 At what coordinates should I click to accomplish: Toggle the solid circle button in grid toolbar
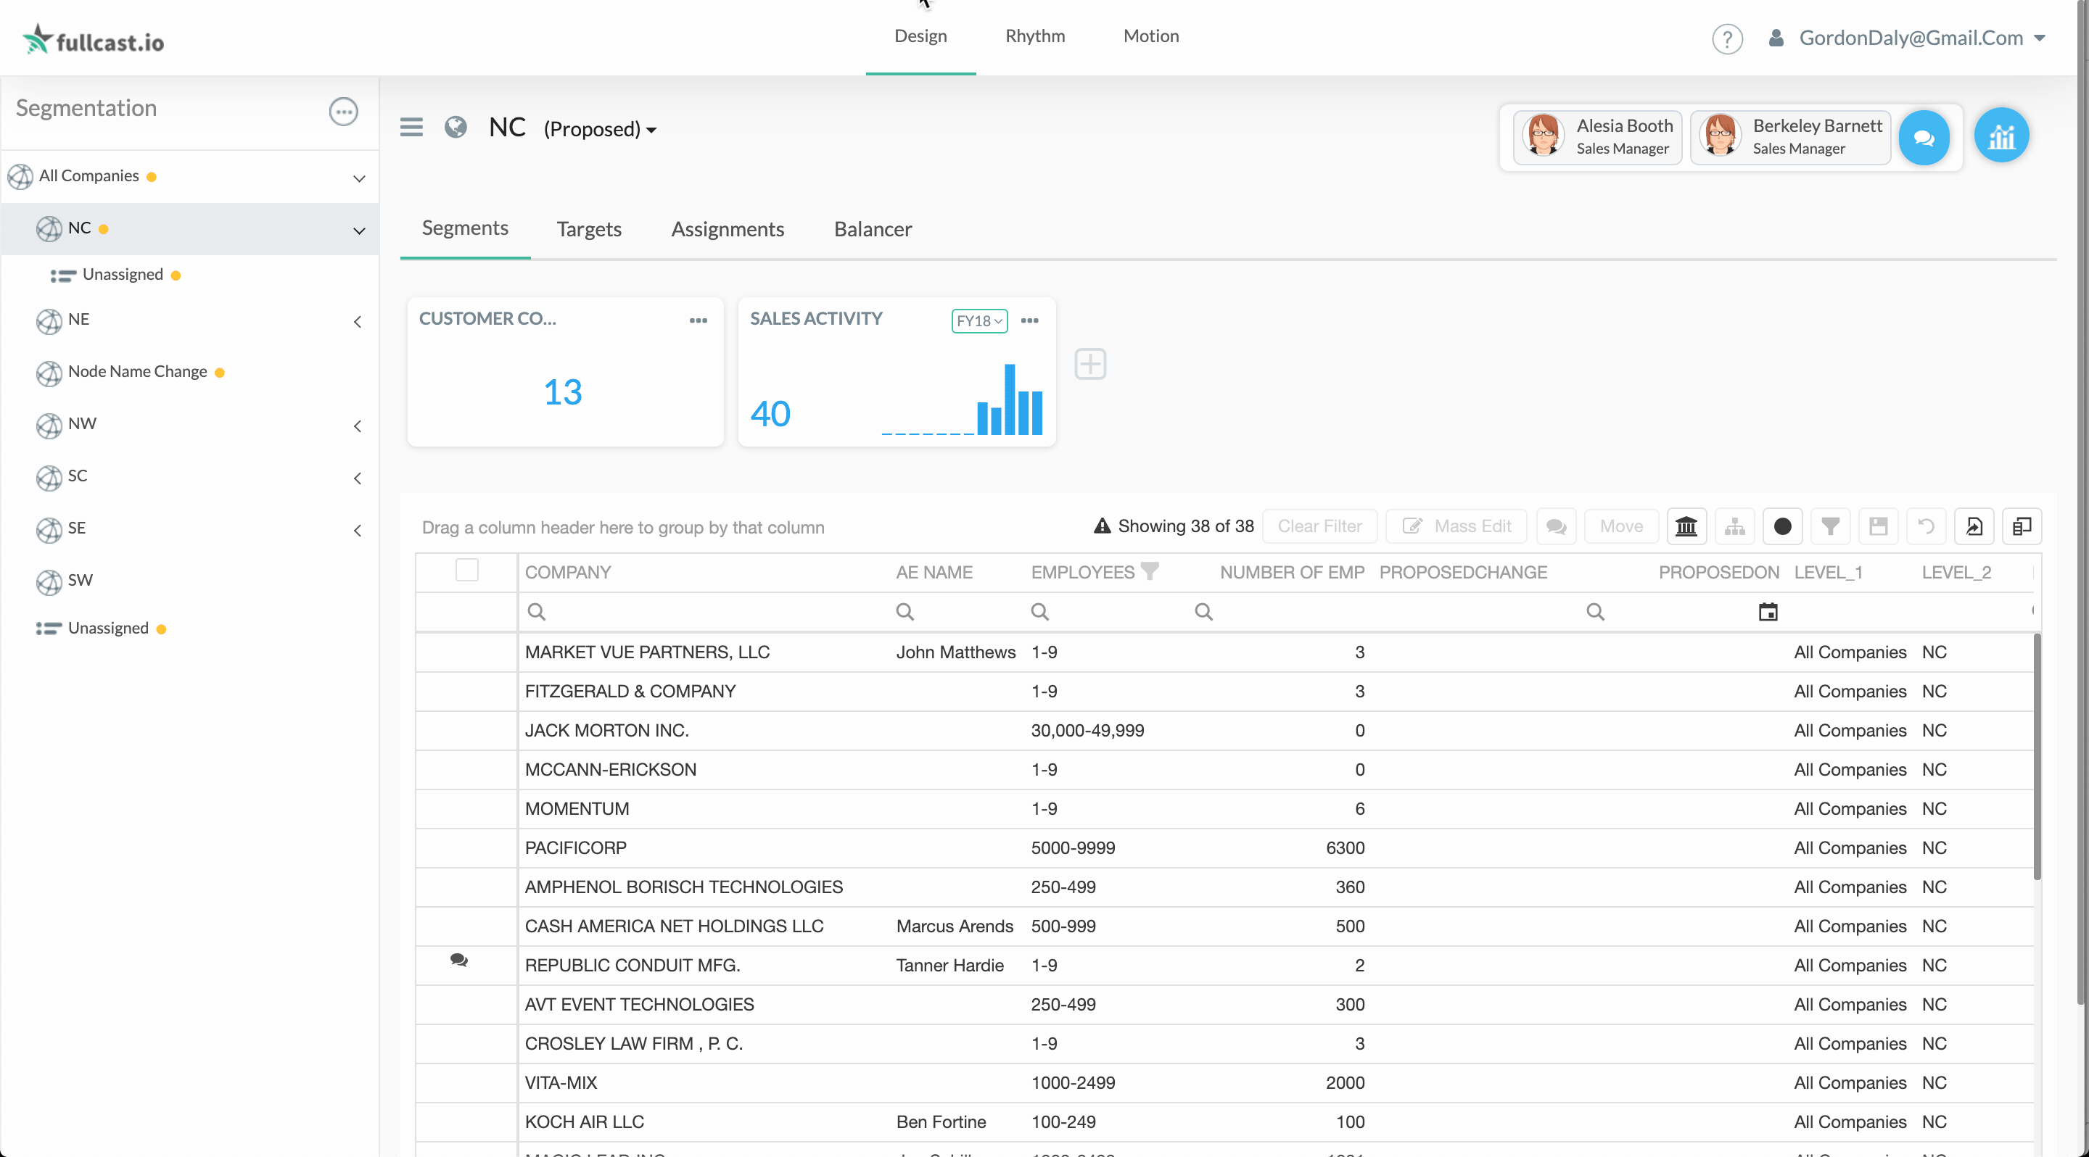[1782, 526]
